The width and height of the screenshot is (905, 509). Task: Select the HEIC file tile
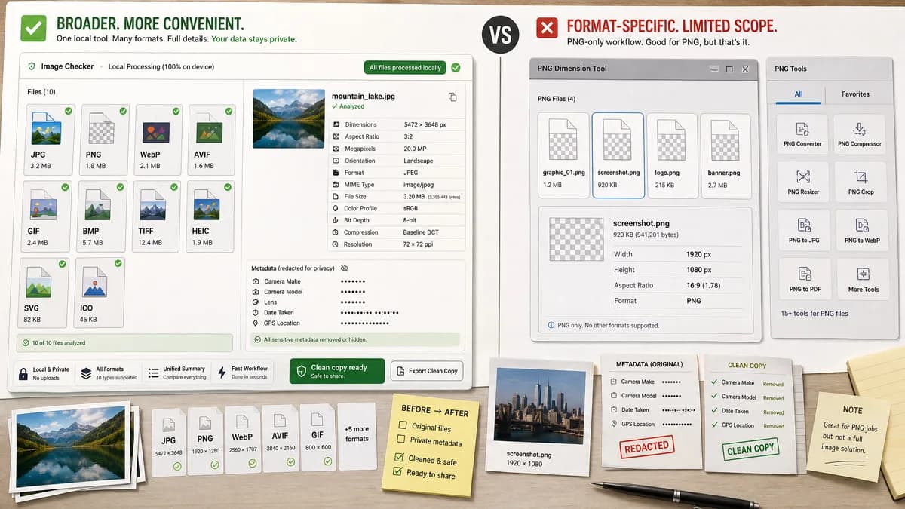[208, 215]
